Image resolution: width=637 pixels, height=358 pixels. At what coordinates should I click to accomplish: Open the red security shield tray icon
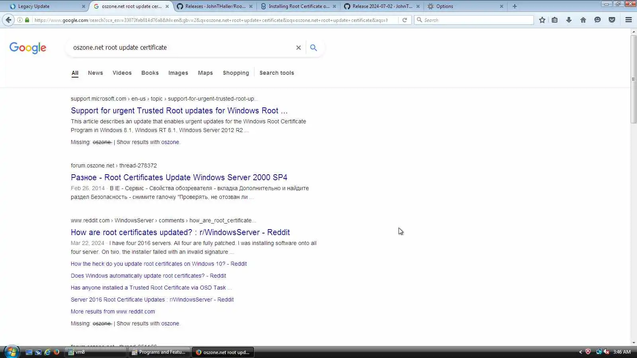click(x=588, y=352)
